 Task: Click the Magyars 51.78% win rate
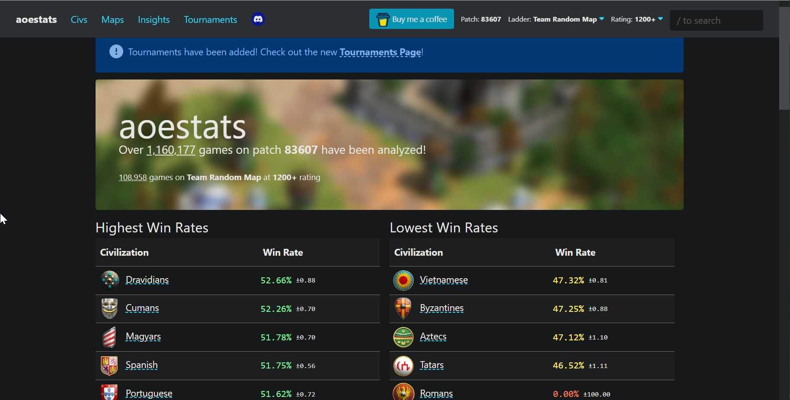[276, 337]
